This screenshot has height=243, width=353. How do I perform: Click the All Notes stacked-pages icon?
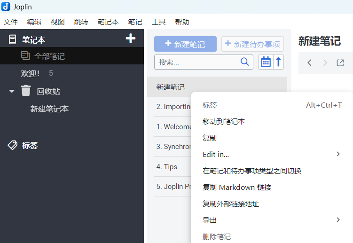coord(25,55)
